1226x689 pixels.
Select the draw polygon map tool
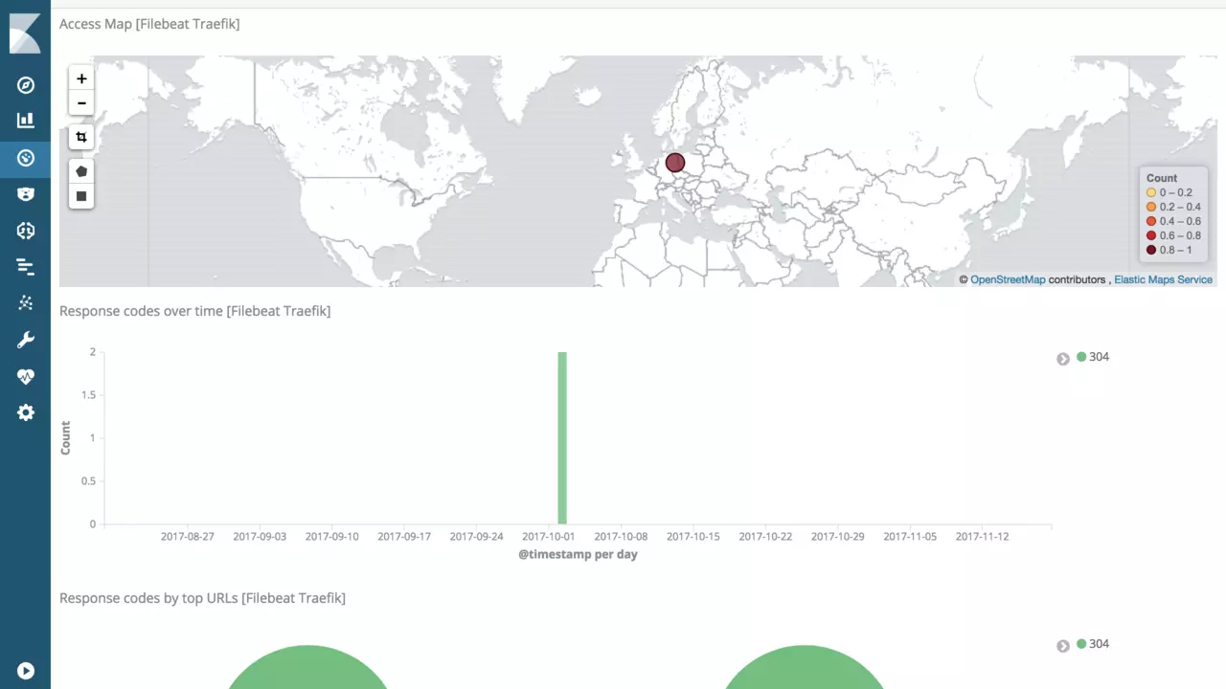click(81, 171)
